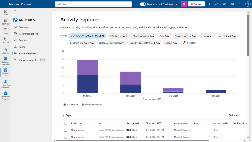This screenshot has width=252, height=142.
Task: Open the User risk level filter
Action: pyautogui.click(x=226, y=36)
